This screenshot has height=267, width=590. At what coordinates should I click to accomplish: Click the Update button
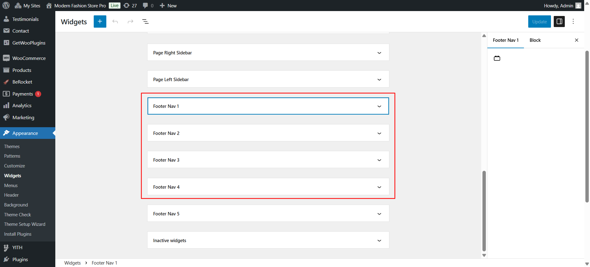click(539, 22)
